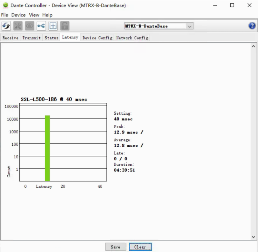The image size is (258, 252).
Task: Open the Device menu
Action: [x=18, y=15]
